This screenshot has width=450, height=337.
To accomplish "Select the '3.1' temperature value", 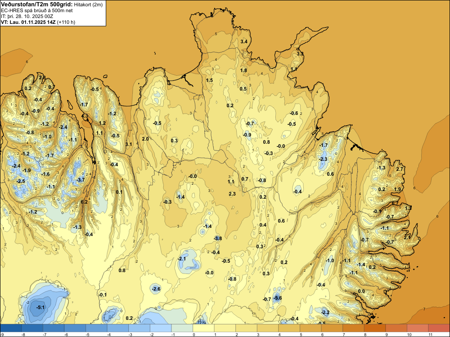I will 129,144.
